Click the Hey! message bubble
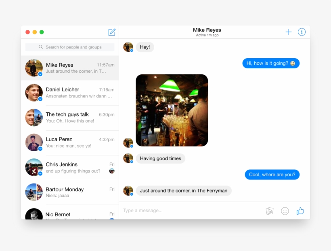This screenshot has width=331, height=251. (145, 47)
